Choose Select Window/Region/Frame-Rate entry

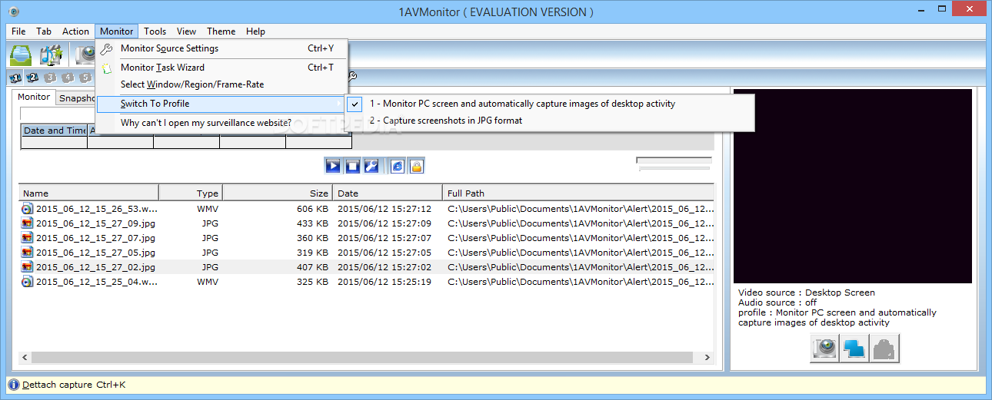[221, 84]
